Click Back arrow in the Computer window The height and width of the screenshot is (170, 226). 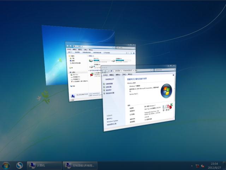click(68, 46)
